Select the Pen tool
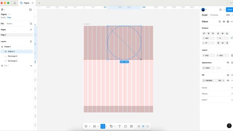This screenshot has width=233, height=131. tap(111, 126)
